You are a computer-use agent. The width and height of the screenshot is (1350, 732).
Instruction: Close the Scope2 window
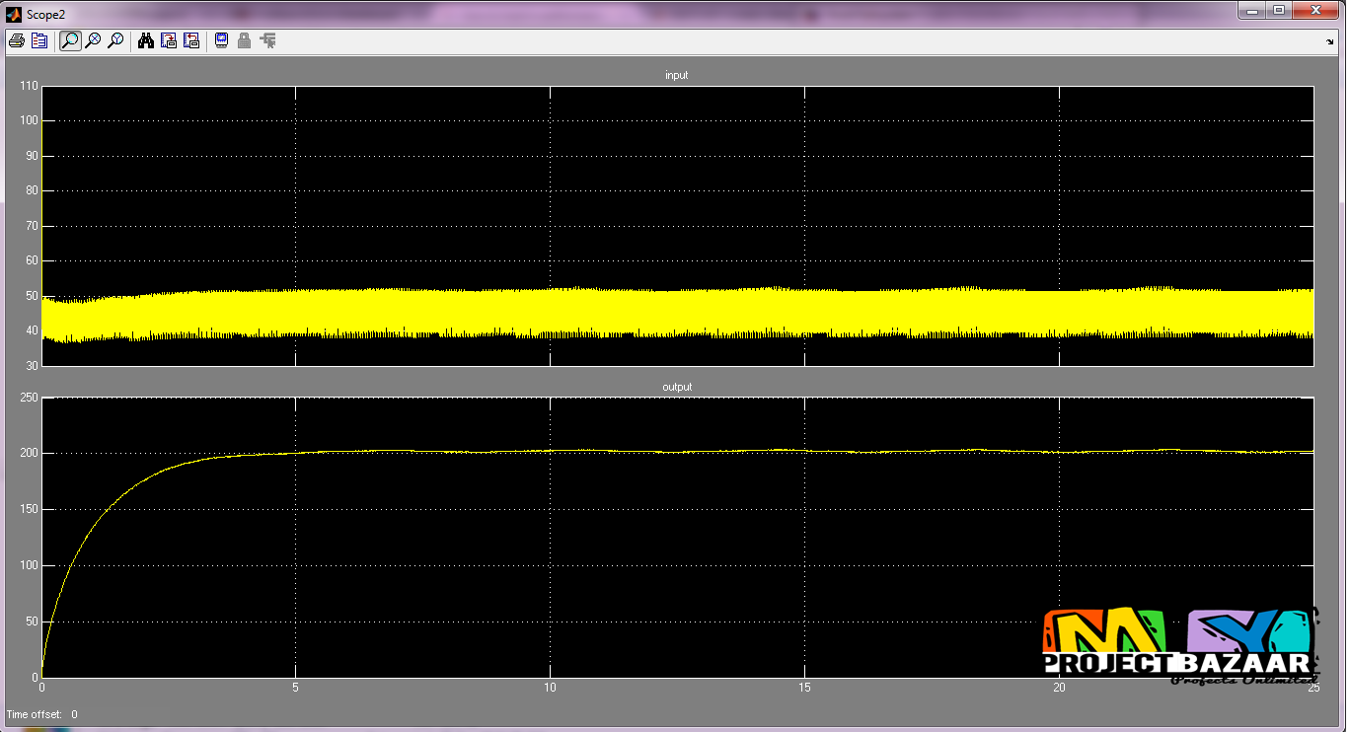[x=1315, y=10]
